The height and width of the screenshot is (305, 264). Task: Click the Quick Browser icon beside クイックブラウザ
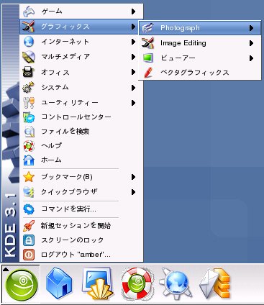click(29, 192)
